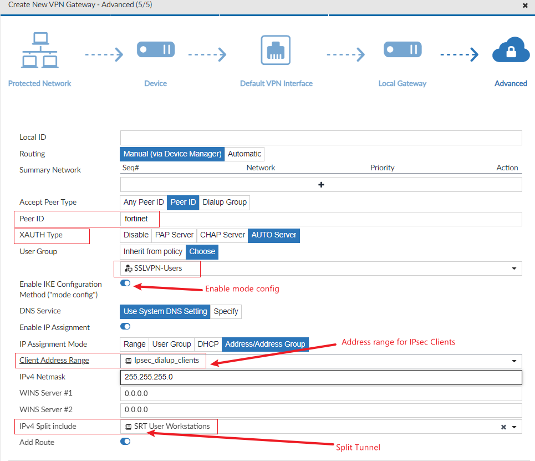Click the DNS Service label
Viewport: 535px width, 461px height.
[40, 311]
